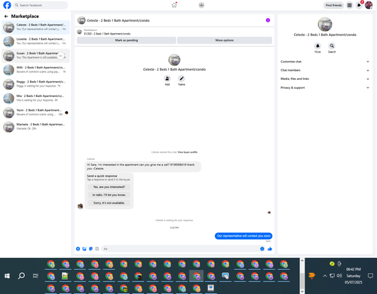Click the "Our representative will contact you soon" message

pos(244,236)
